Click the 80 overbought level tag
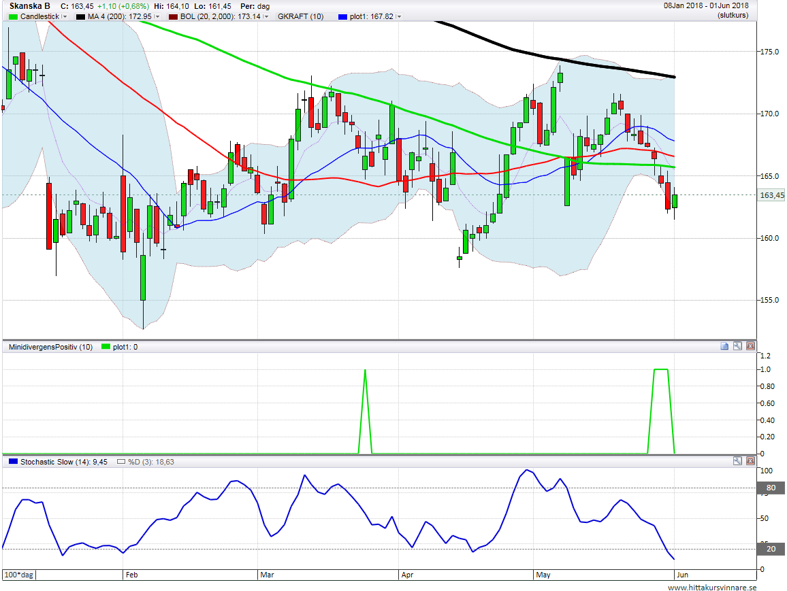 (771, 488)
